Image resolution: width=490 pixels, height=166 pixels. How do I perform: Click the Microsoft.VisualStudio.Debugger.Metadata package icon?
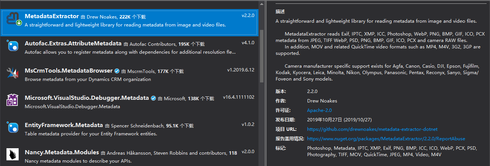tap(13, 100)
